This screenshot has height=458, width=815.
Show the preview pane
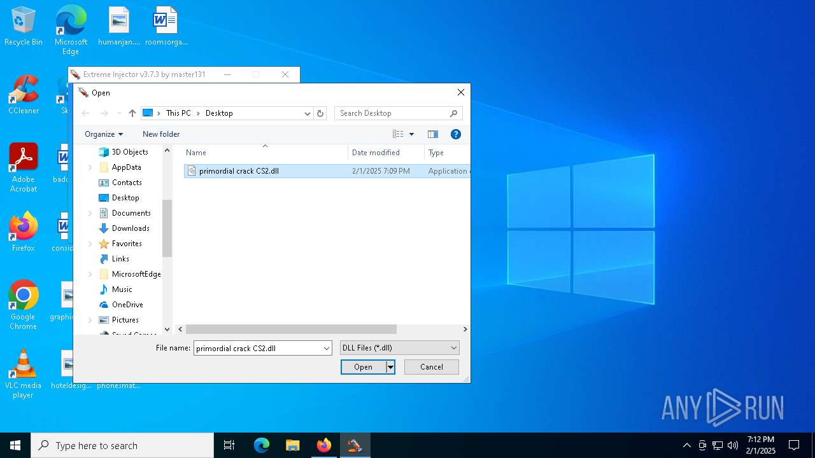(x=433, y=134)
